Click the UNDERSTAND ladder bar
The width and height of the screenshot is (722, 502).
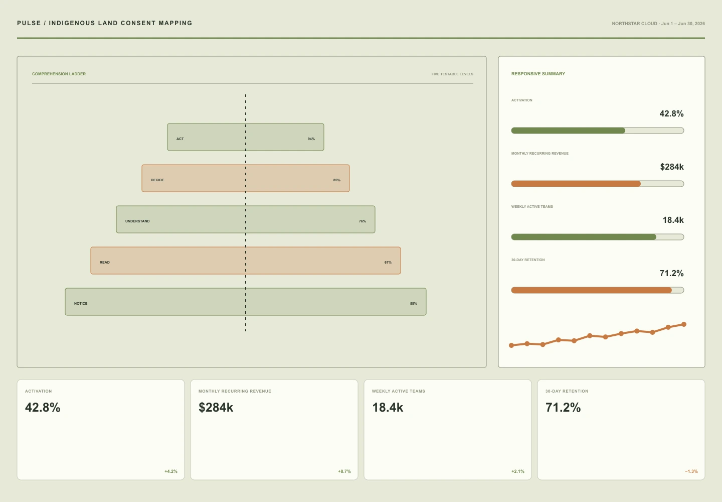click(246, 219)
